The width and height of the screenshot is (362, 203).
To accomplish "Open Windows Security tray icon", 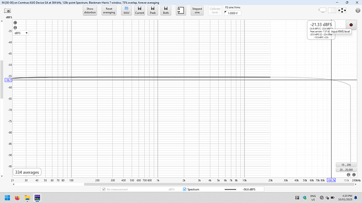I will point(305,198).
